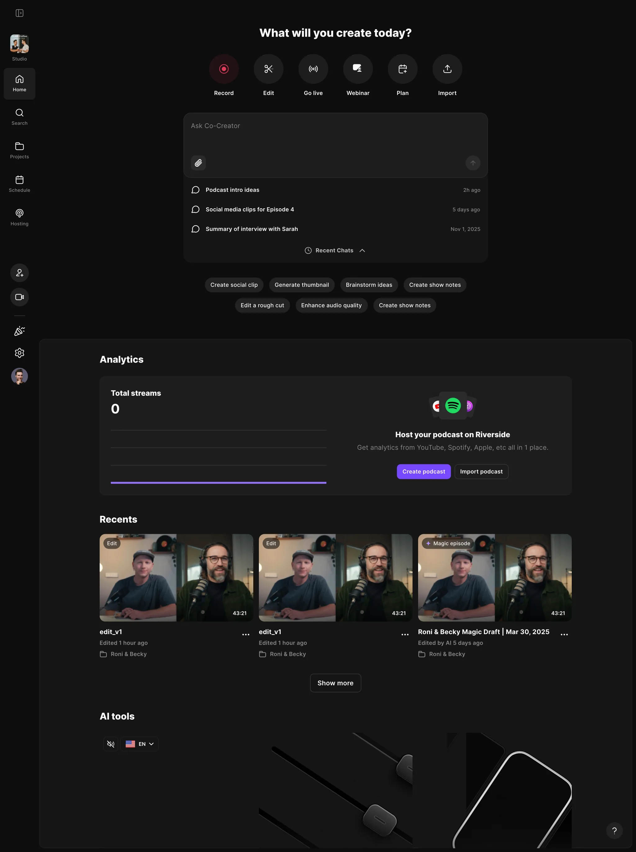636x852 pixels.
Task: Click the party popper icon
Action: tap(19, 331)
